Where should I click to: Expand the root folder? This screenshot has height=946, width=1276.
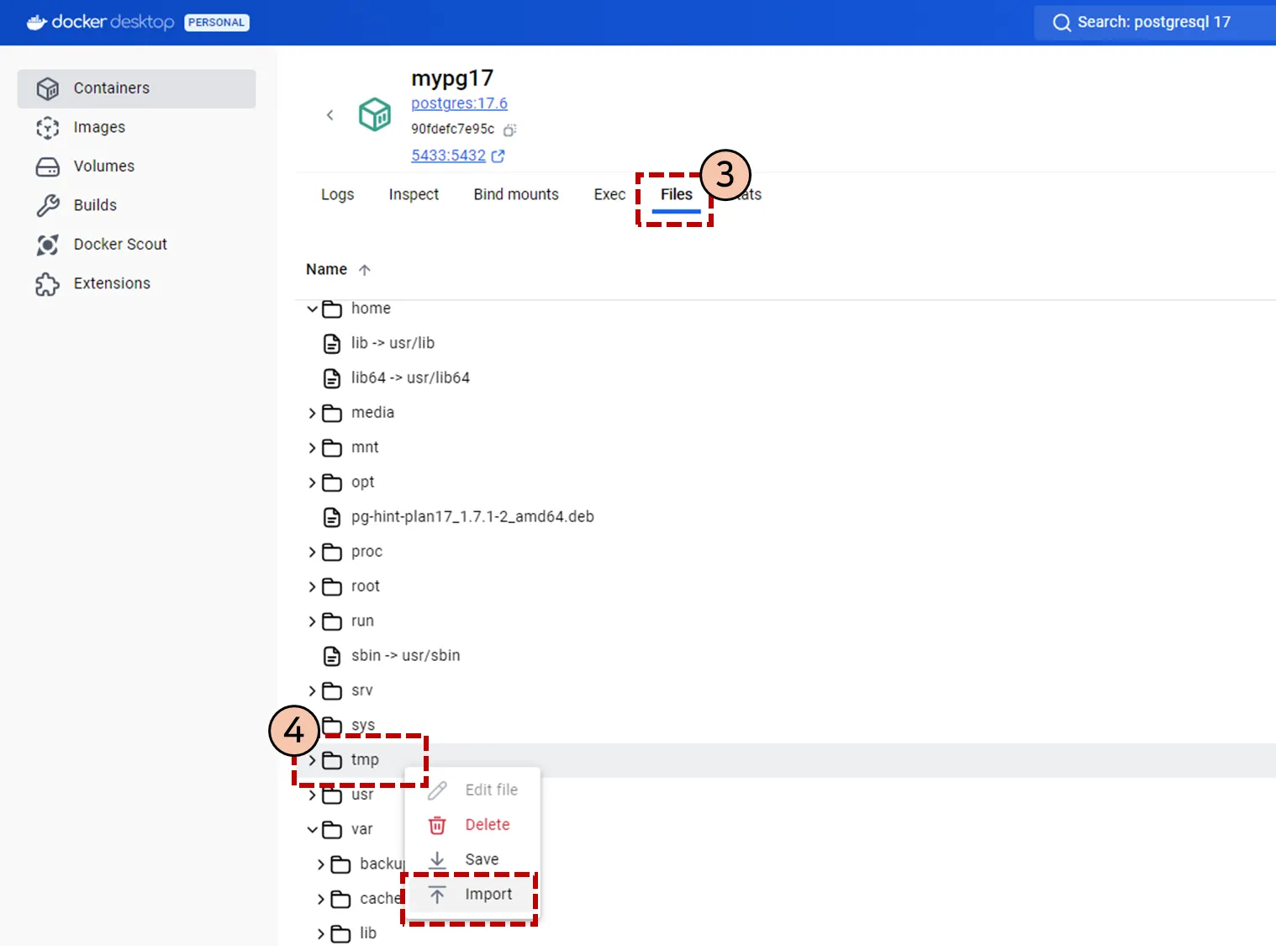[312, 587]
